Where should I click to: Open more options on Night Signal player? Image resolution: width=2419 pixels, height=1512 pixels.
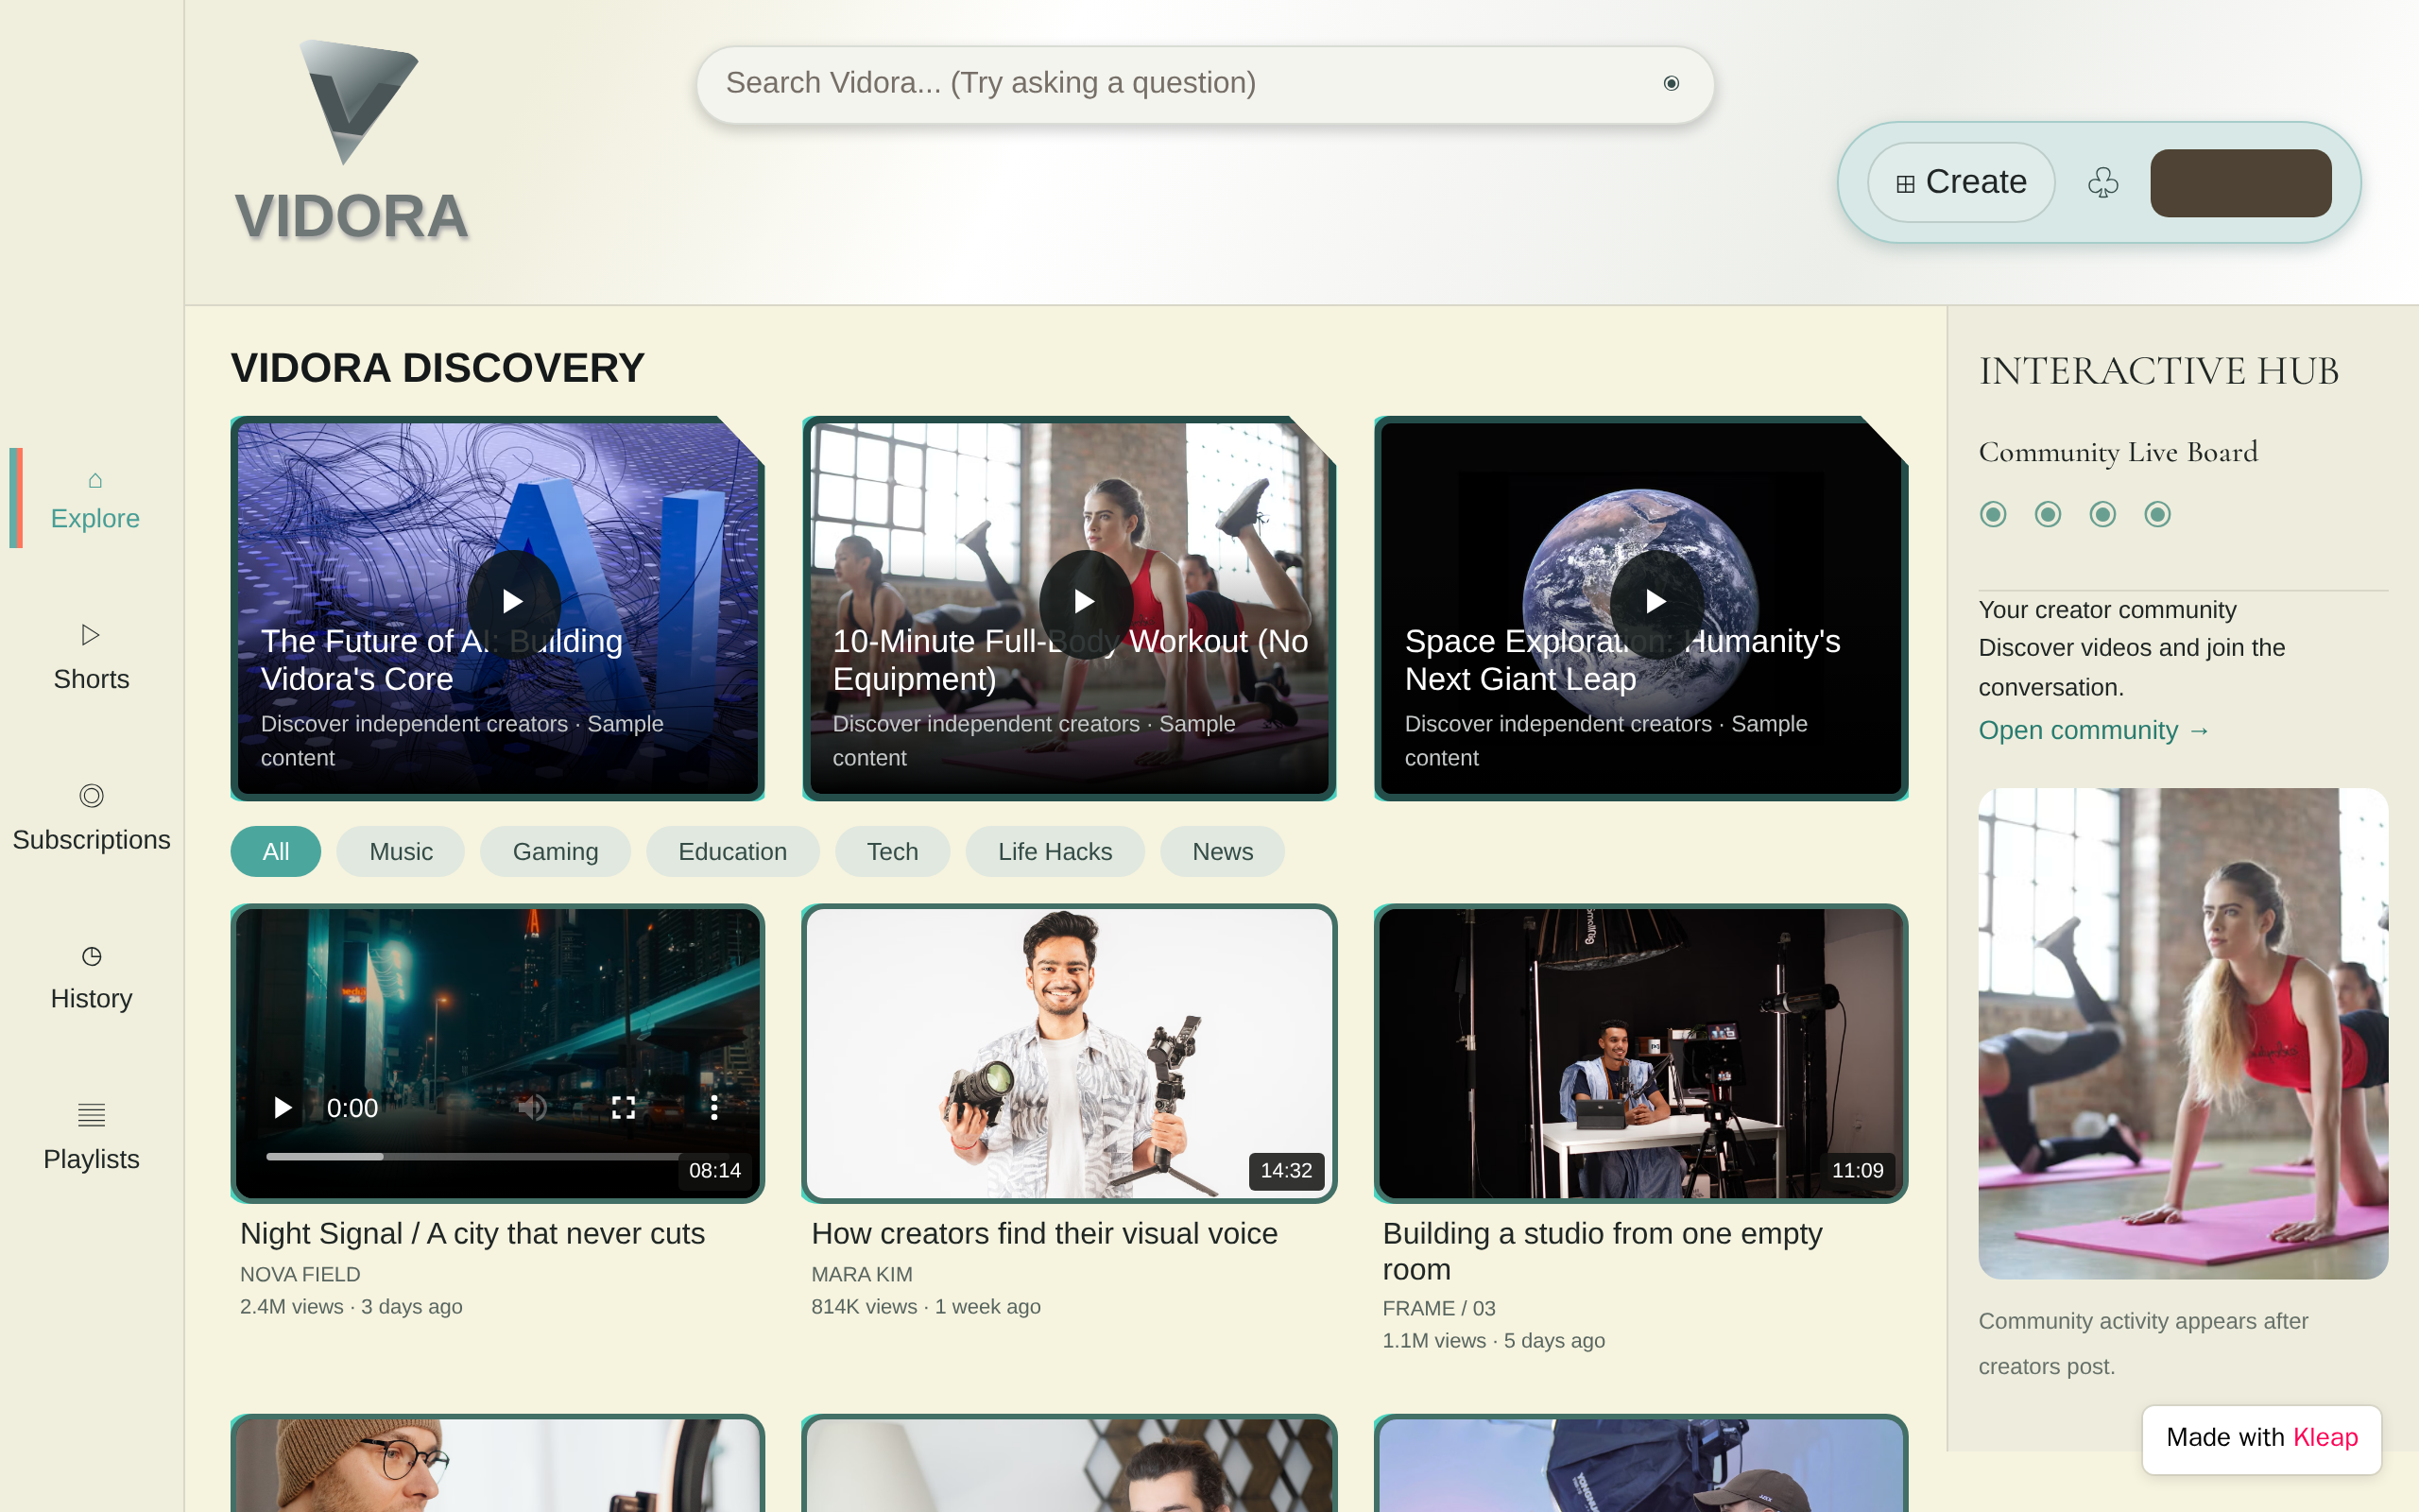[713, 1107]
